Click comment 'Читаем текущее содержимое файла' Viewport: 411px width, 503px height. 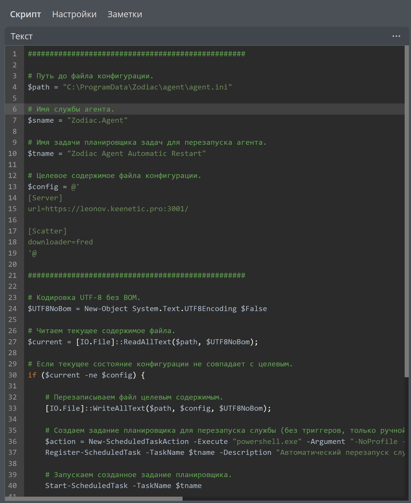click(x=101, y=331)
